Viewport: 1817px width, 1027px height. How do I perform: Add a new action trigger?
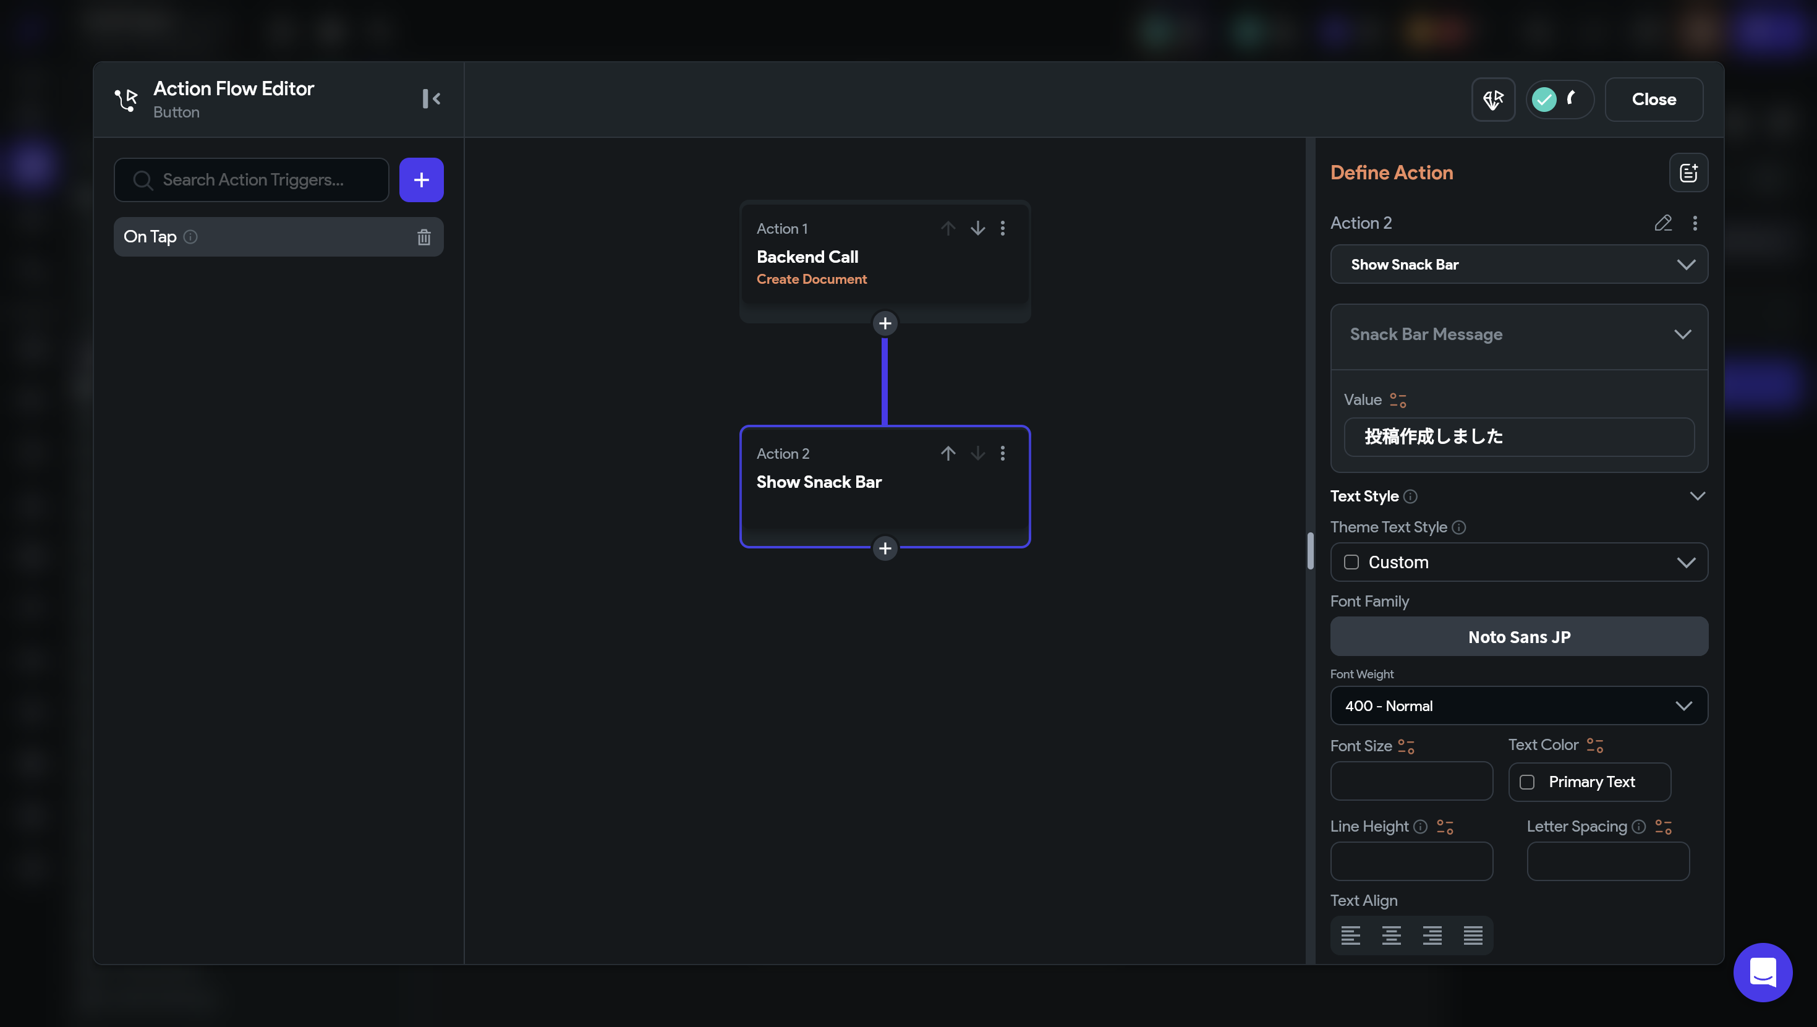click(x=421, y=180)
